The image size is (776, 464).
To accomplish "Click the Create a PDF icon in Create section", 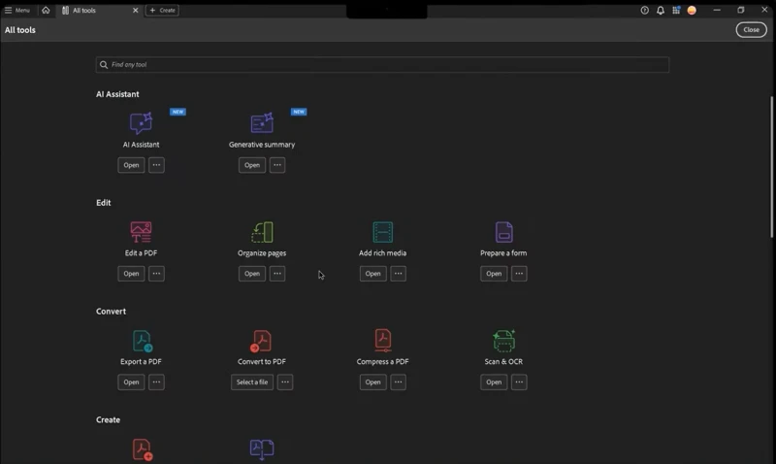I will [142, 449].
